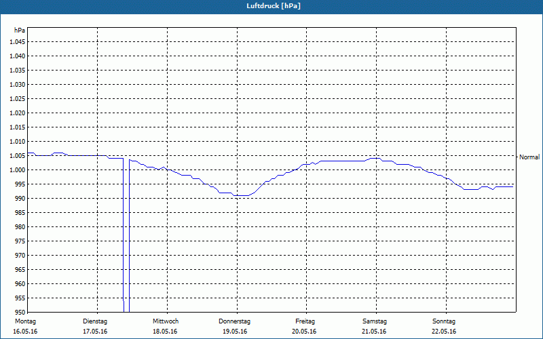
Task: Click the 950 y-axis value
Action: [20, 313]
